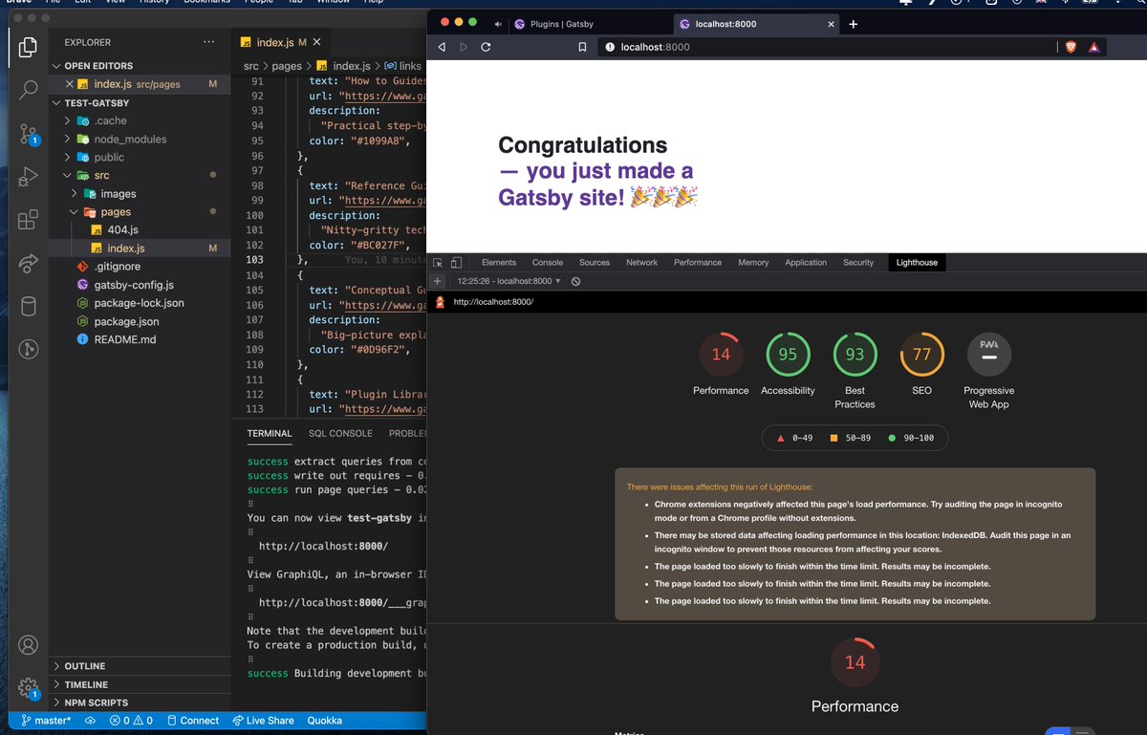The height and width of the screenshot is (735, 1147).
Task: Clear all Lighthouse reports icon
Action: coord(576,281)
